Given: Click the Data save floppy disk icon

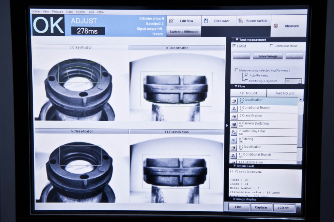Looking at the screenshot, I should (206, 21).
